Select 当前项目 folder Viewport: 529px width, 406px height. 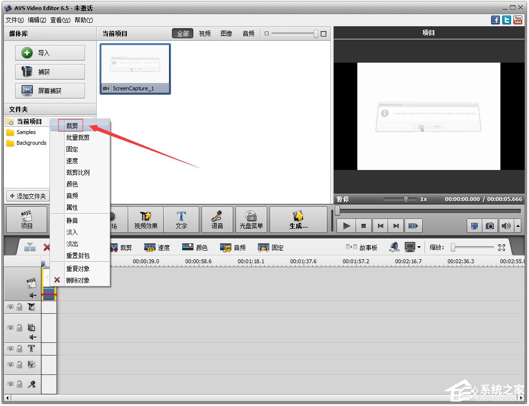tap(29, 121)
